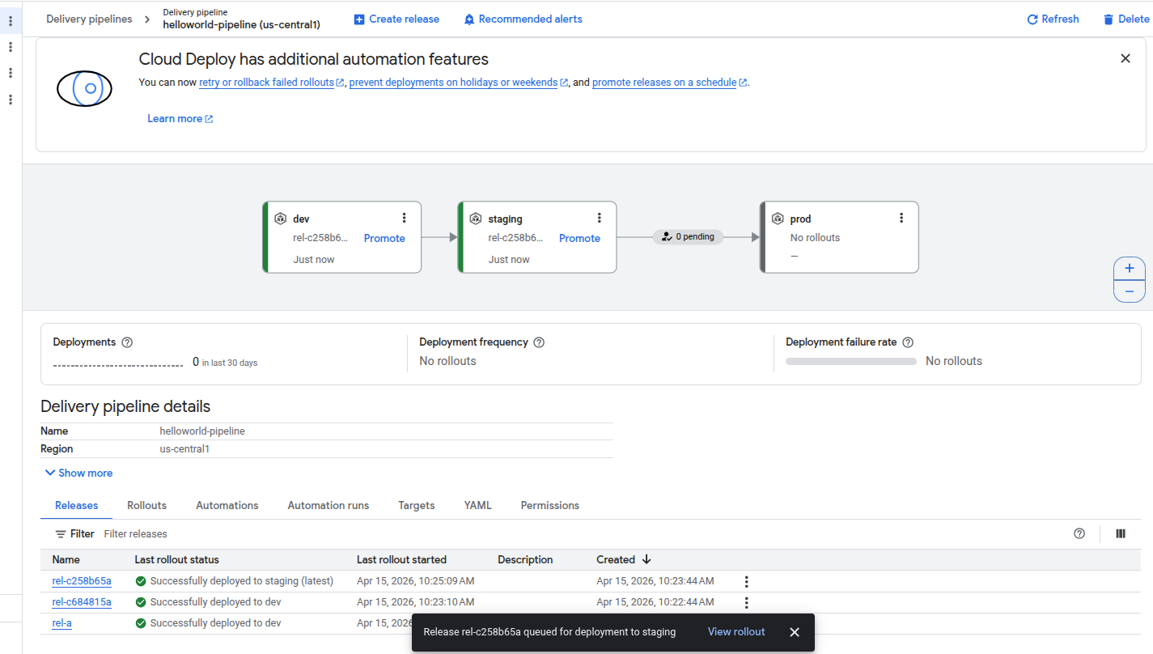Click Create release button
The width and height of the screenshot is (1153, 654).
(x=396, y=19)
